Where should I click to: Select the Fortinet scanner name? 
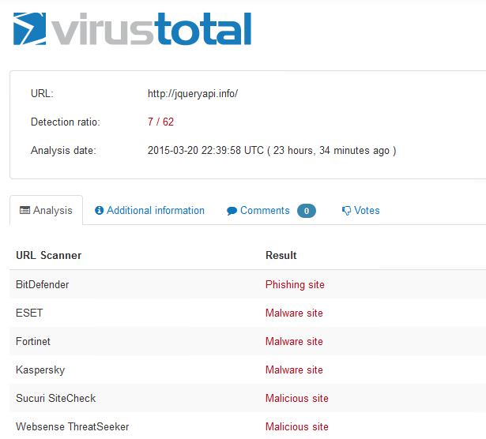(x=33, y=341)
